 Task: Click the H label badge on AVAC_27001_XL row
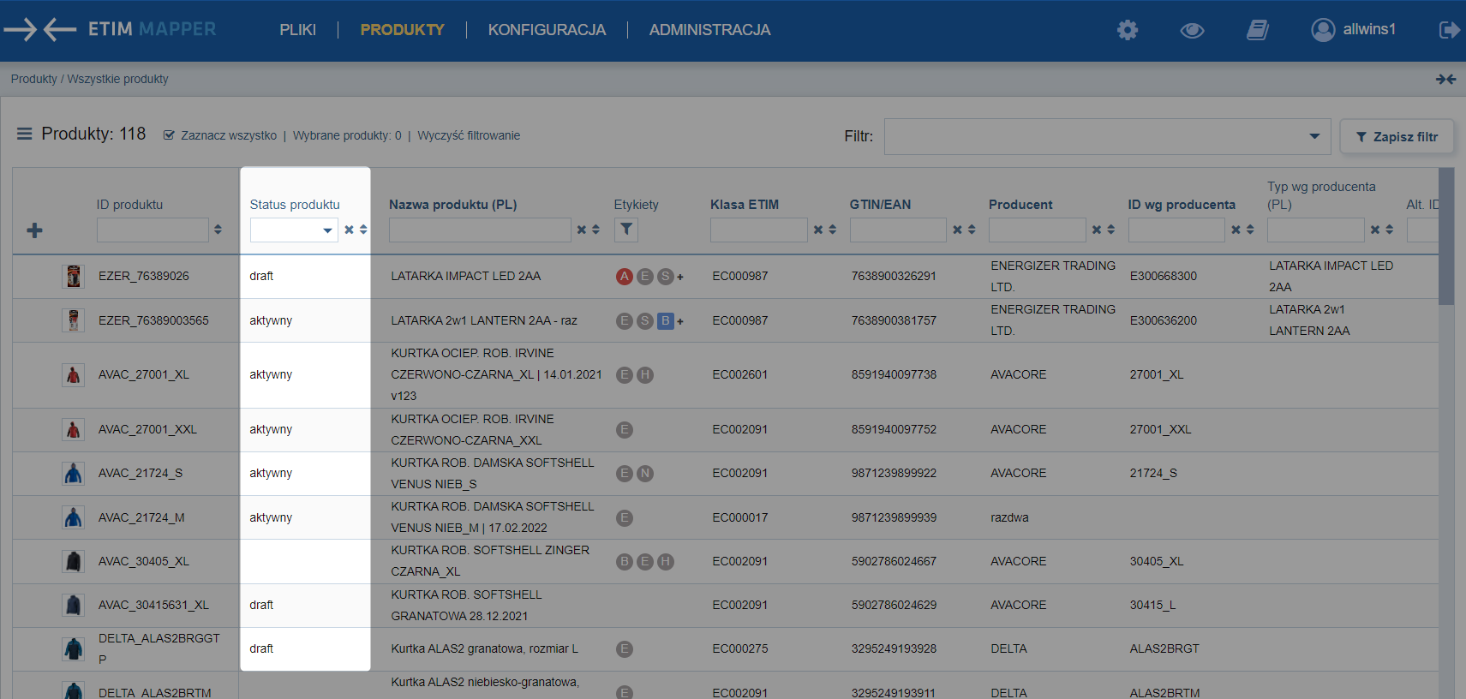pyautogui.click(x=645, y=375)
